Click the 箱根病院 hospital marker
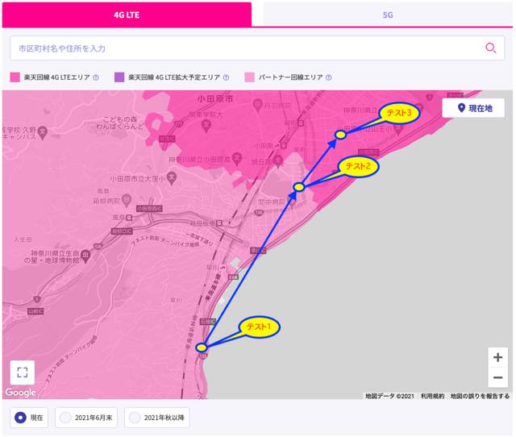Image resolution: width=516 pixels, height=437 pixels. (x=127, y=199)
